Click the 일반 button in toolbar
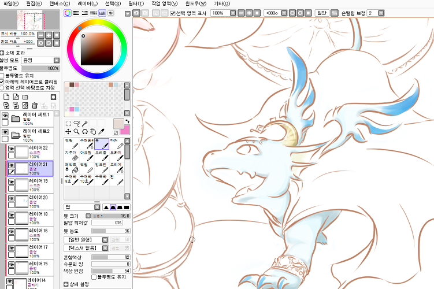This screenshot has width=434, height=289. click(x=322, y=13)
